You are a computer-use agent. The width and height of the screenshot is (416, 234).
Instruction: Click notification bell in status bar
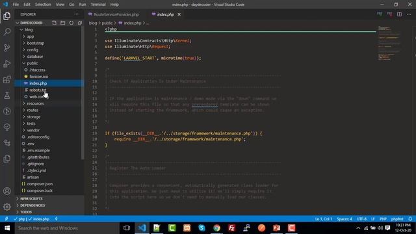[x=410, y=219]
